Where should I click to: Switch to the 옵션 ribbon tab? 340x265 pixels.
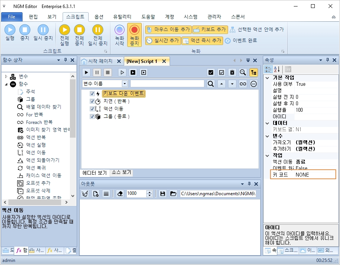tap(99, 17)
